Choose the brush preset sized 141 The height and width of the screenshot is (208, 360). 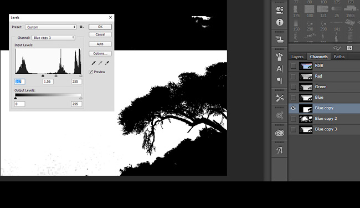pyautogui.click(x=337, y=24)
